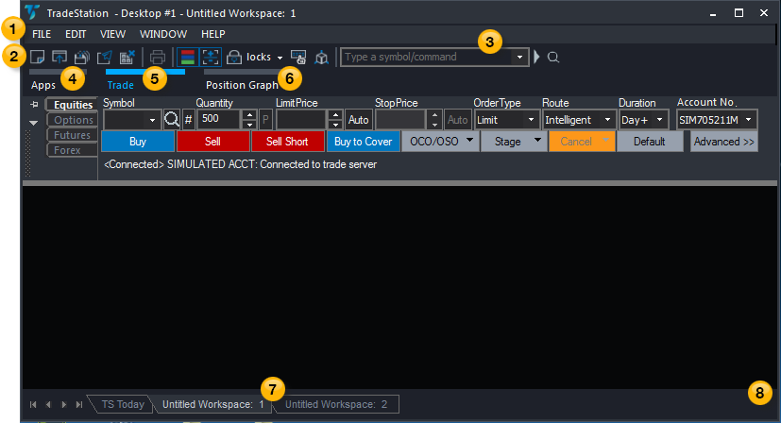Expand the Advanced >> options
This screenshot has height=423, width=781.
coord(723,142)
